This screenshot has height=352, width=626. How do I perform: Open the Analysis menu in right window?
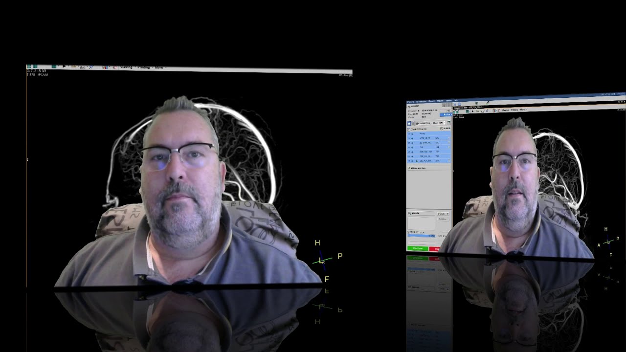pyautogui.click(x=440, y=101)
